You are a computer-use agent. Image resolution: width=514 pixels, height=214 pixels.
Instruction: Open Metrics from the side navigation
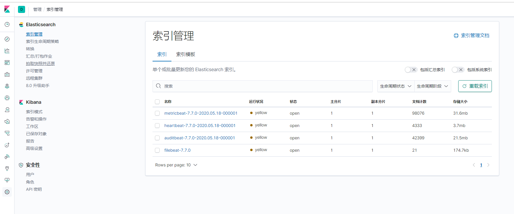pyautogui.click(x=7, y=110)
